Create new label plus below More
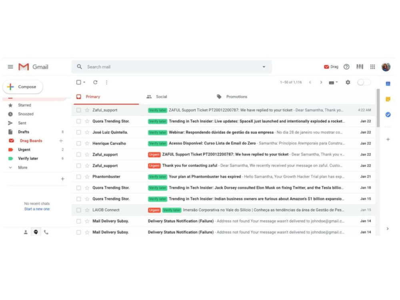 63,179
